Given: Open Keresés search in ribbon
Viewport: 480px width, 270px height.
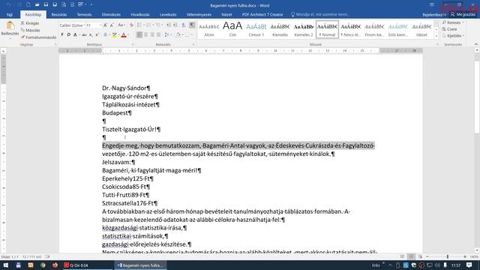Looking at the screenshot, I should 453,22.
